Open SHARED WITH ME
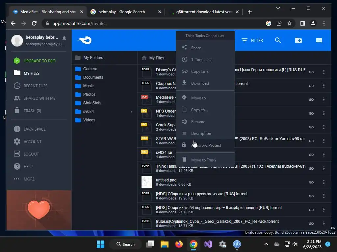 tap(35, 98)
